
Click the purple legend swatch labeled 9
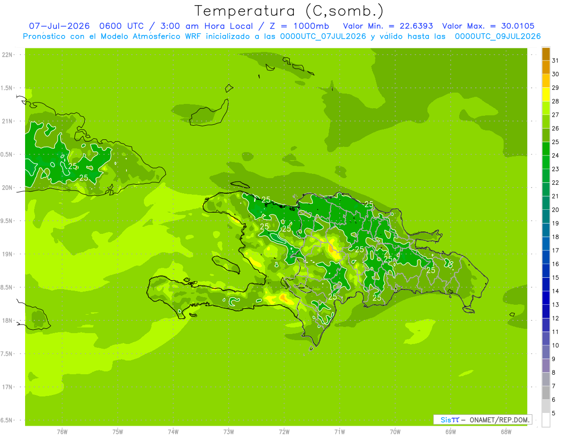pyautogui.click(x=546, y=352)
